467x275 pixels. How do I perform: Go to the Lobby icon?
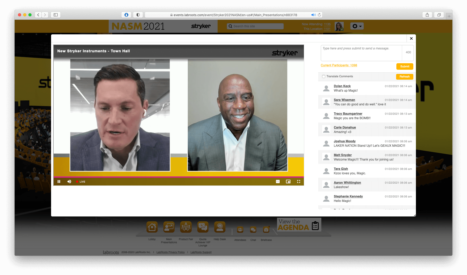point(152,227)
